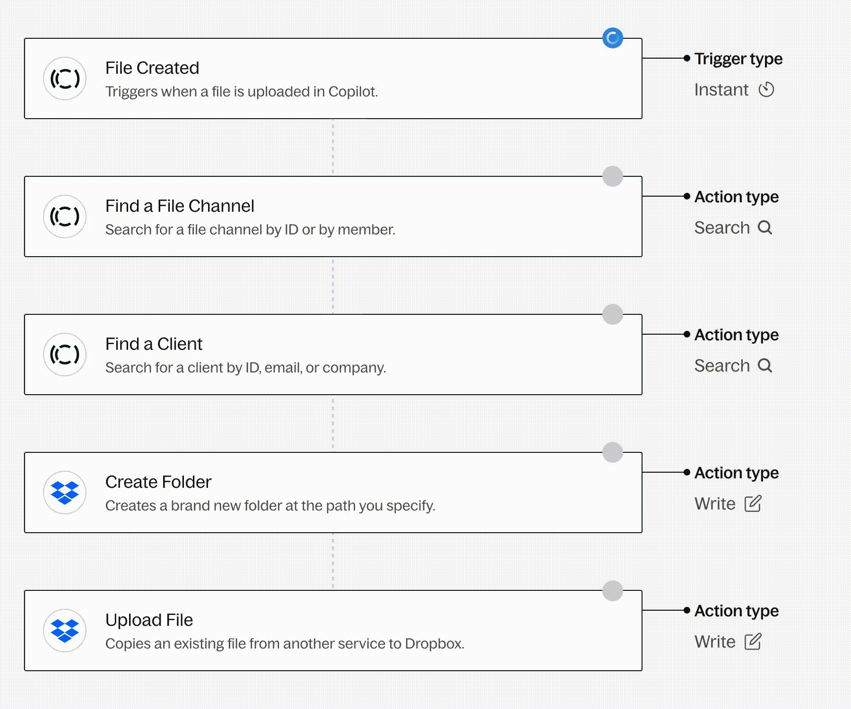Click the Copilot icon in File Created step
The height and width of the screenshot is (709, 851).
point(65,78)
